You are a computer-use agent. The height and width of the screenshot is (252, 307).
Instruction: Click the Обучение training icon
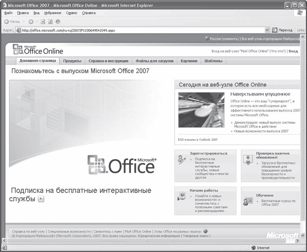click(x=248, y=201)
